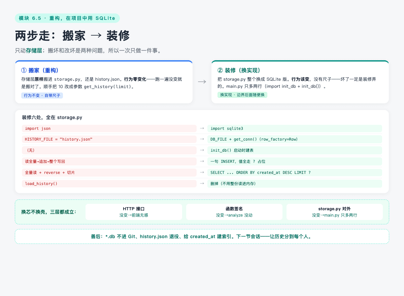Click the text 没变→main.py 只多两行

(334, 215)
